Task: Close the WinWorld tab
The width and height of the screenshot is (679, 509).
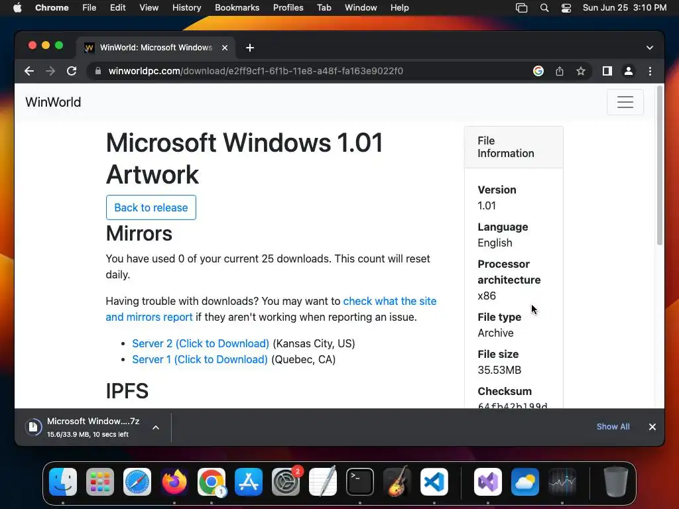Action: pyautogui.click(x=225, y=48)
